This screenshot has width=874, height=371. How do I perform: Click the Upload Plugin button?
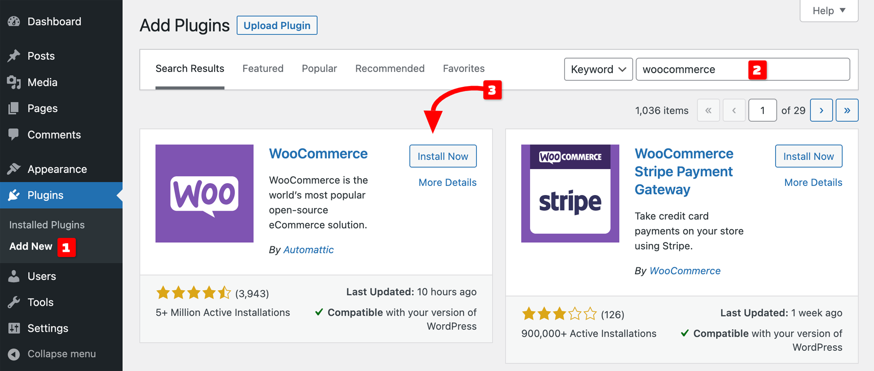pyautogui.click(x=277, y=25)
